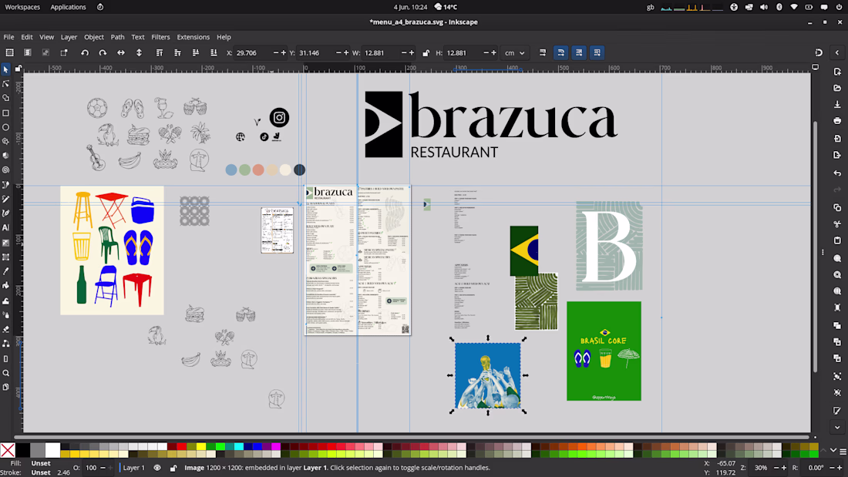Click the no-paint X swatch
The height and width of the screenshot is (477, 848).
pos(8,450)
